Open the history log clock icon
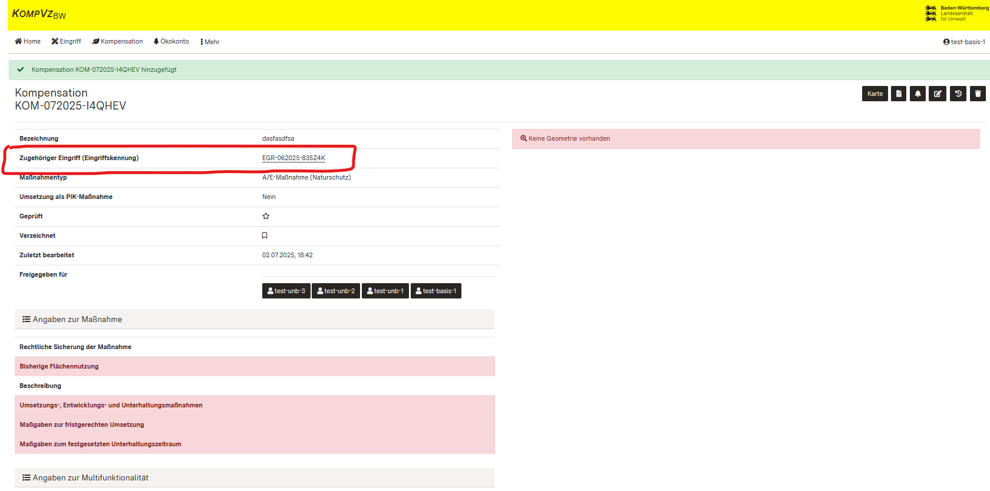990x491 pixels. coord(958,94)
